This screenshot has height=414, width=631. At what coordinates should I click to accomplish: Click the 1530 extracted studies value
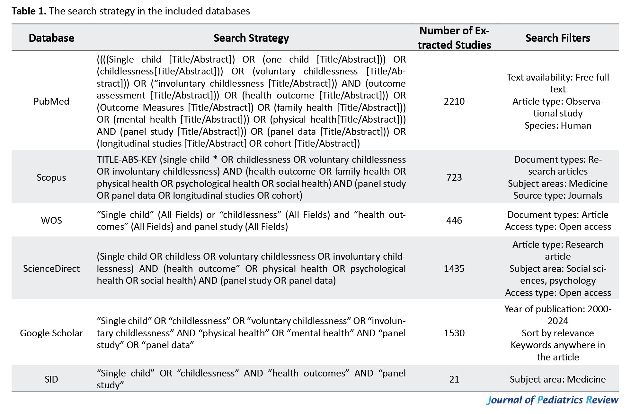454,333
